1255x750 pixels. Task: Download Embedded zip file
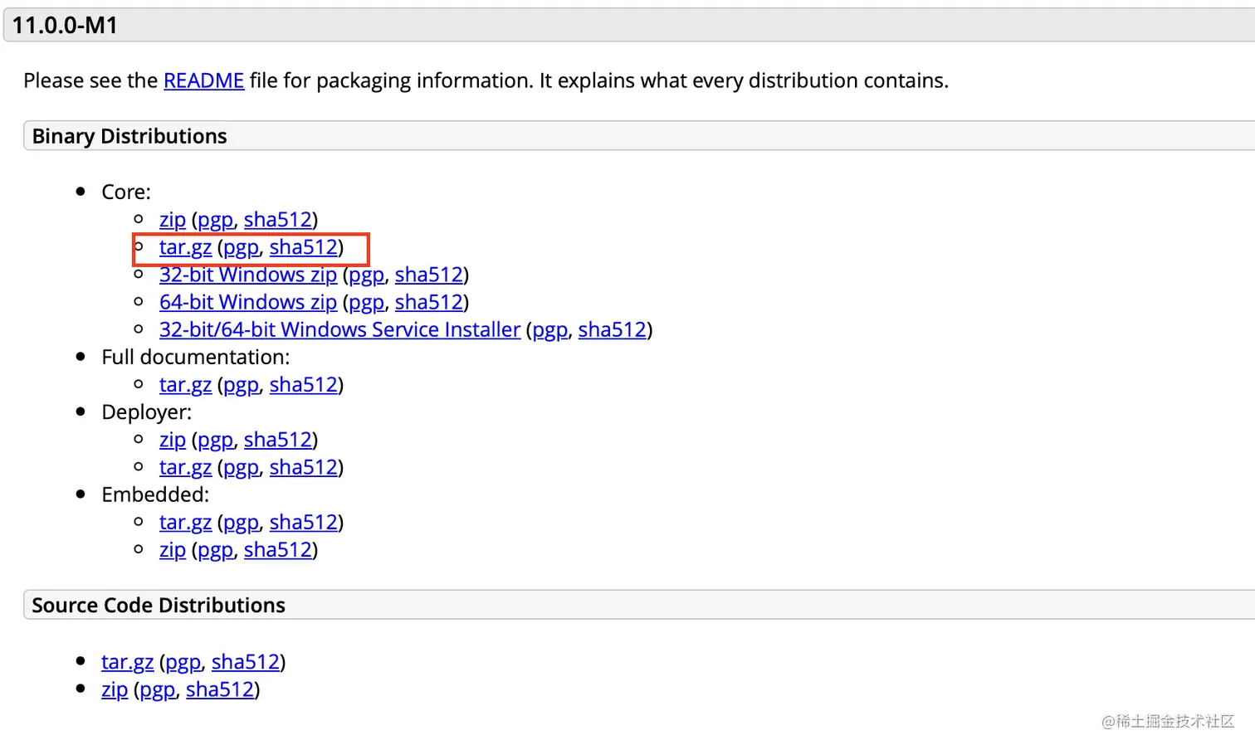173,549
